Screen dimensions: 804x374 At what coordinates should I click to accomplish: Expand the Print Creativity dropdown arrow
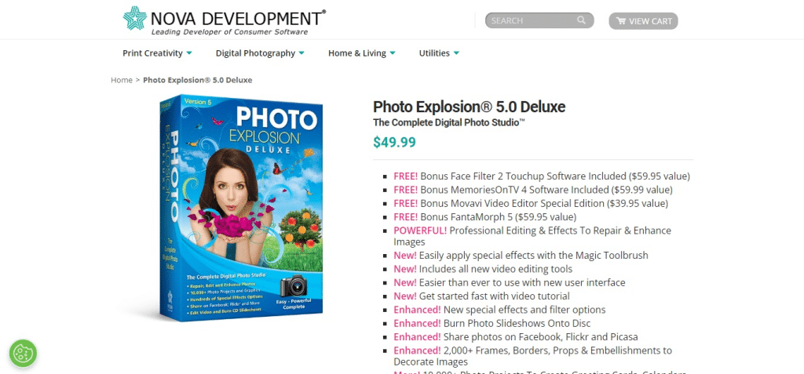click(189, 53)
